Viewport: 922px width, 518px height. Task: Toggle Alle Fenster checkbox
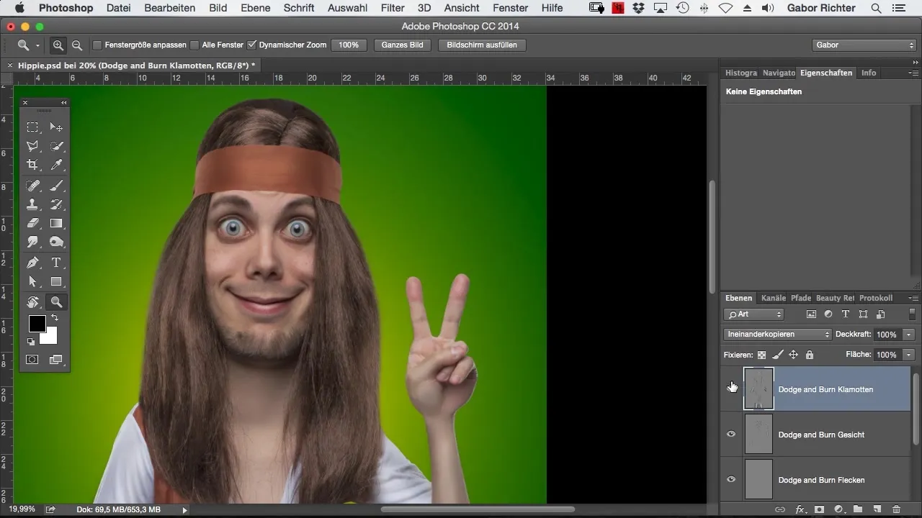pos(194,45)
